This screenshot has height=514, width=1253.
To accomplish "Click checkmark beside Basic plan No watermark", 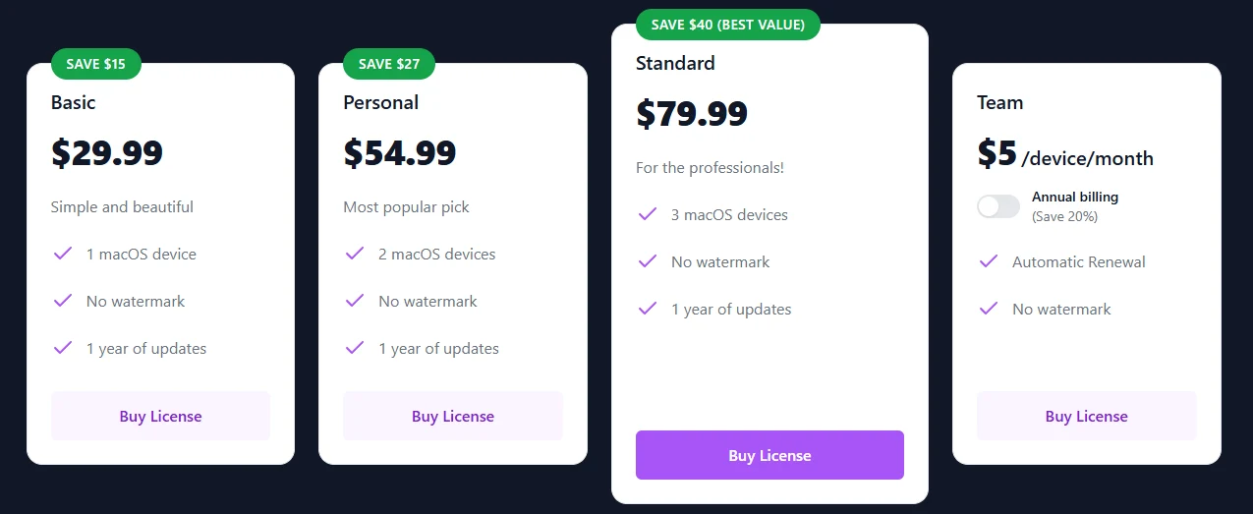I will click(x=63, y=301).
